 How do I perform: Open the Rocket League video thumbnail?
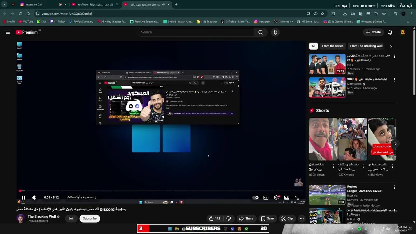pos(327,195)
